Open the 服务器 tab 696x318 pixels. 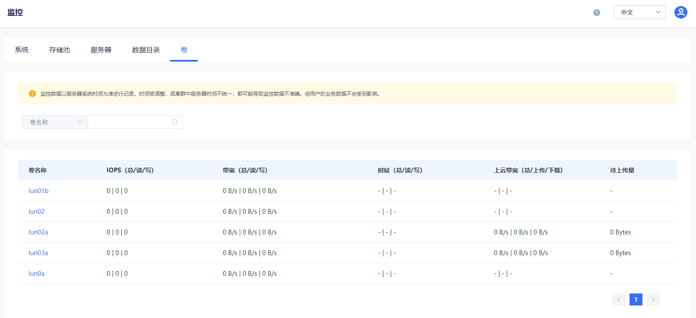click(x=101, y=50)
